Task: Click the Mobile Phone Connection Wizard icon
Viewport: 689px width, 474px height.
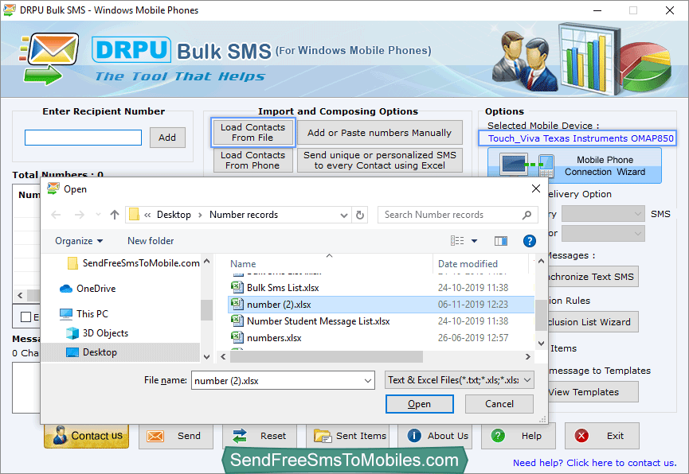Action: click(527, 165)
